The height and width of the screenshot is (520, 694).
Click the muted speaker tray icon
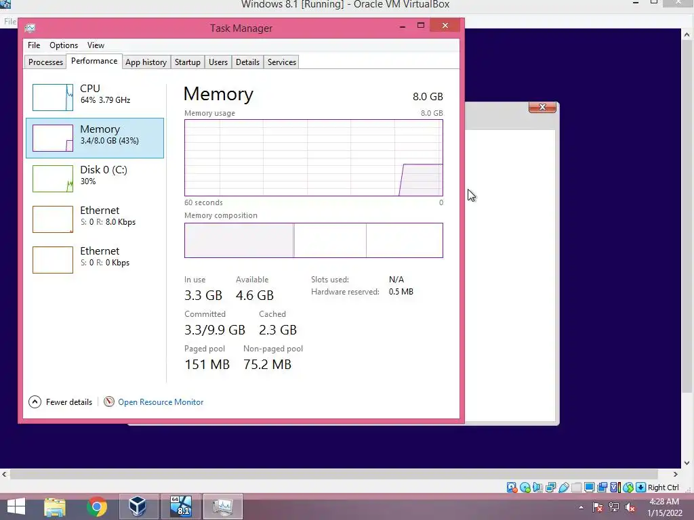(x=630, y=507)
